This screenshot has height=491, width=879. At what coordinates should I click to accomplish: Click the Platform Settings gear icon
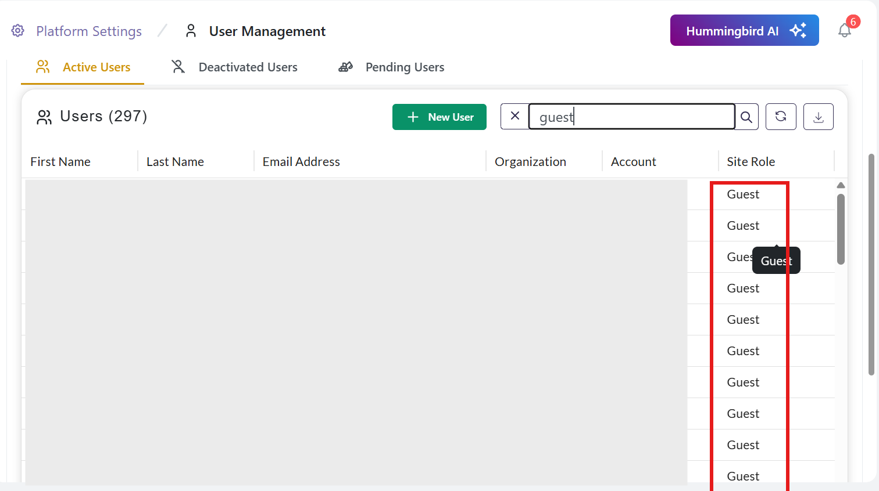(x=18, y=31)
